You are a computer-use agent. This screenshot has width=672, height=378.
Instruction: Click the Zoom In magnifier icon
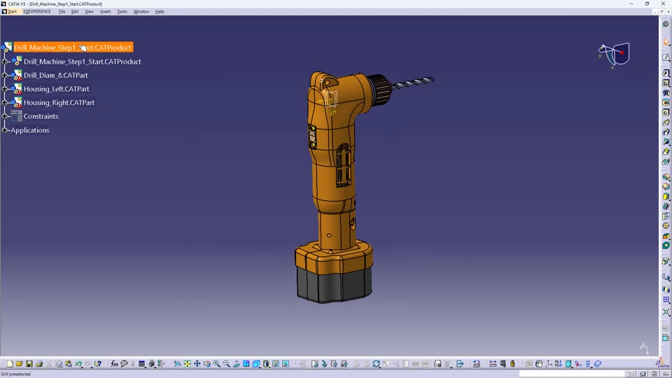217,364
